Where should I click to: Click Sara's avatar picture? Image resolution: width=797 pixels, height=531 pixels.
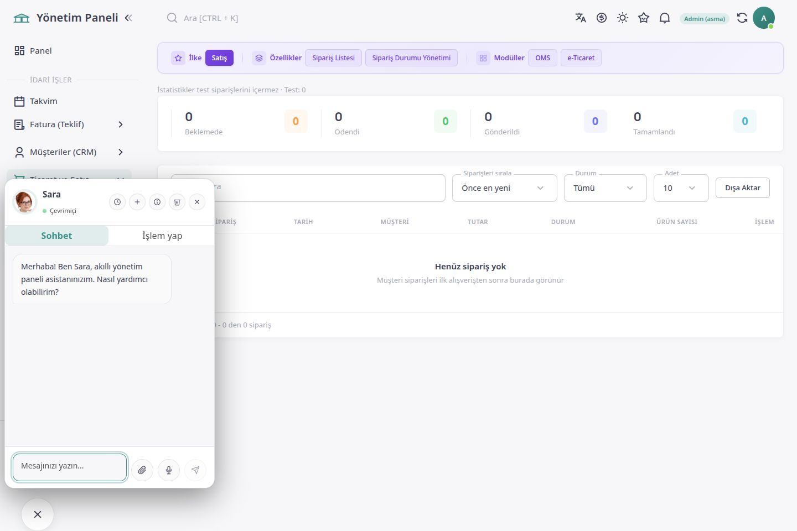click(25, 202)
